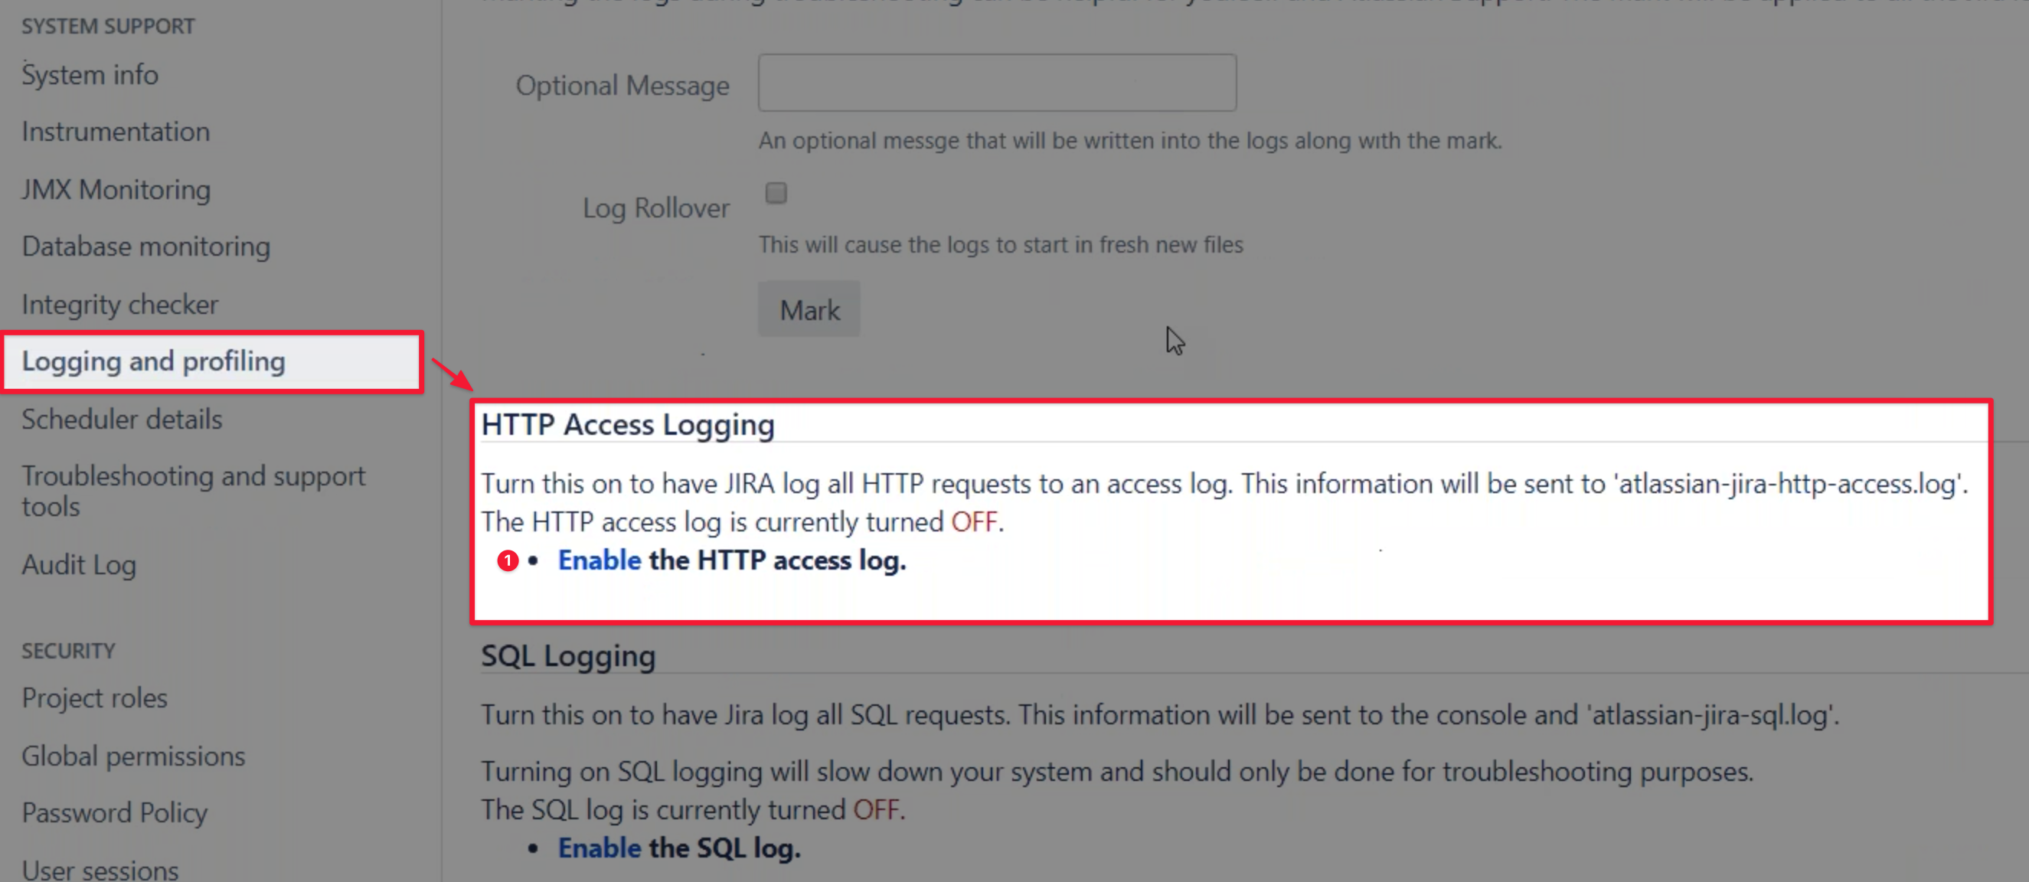This screenshot has height=882, width=2029.
Task: Enable the SQL log
Action: [x=600, y=848]
